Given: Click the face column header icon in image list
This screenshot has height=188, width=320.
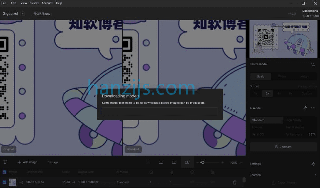Looking at the screenshot, I should click(192, 172).
